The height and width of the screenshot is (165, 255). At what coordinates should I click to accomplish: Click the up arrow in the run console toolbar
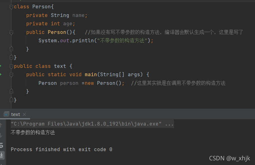[1, 125]
